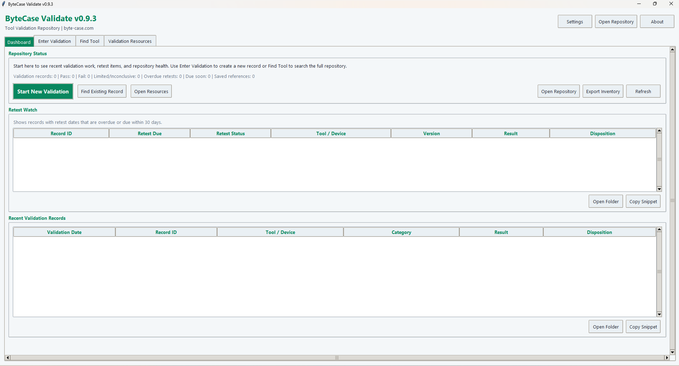
Task: Click Retest Watch Tool / Device header
Action: tap(331, 133)
